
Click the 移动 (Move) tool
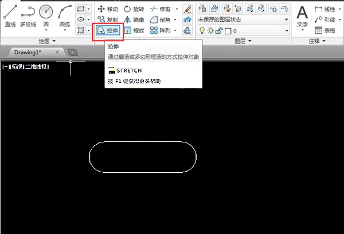pos(108,9)
